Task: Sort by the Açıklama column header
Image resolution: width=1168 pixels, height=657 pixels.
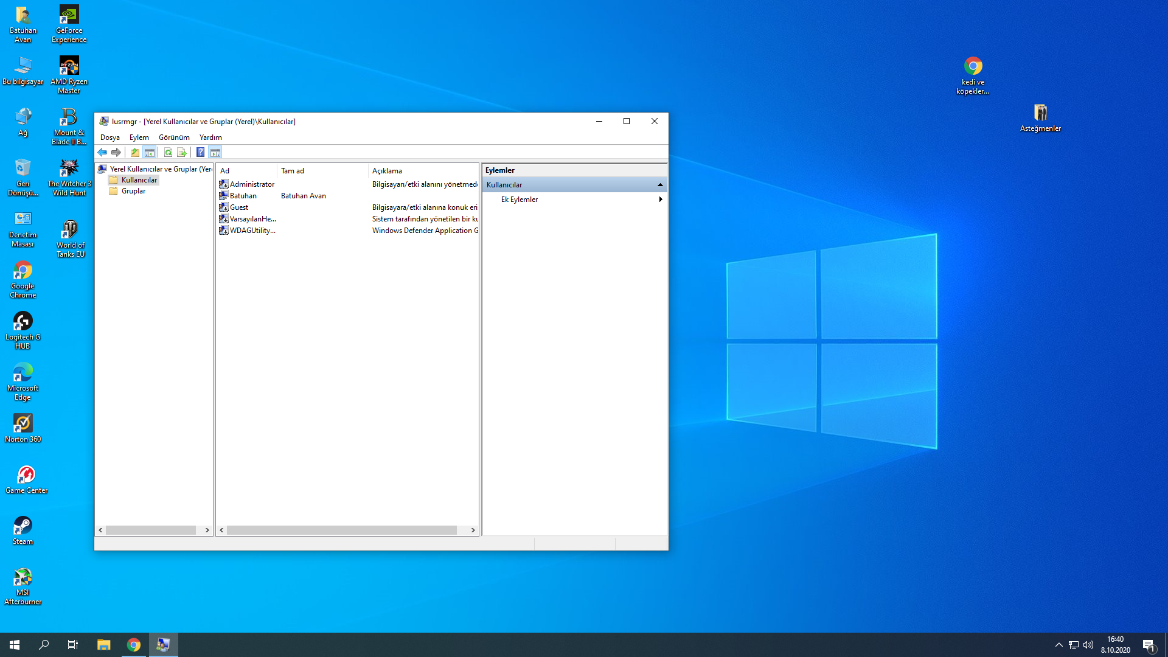Action: (x=387, y=171)
